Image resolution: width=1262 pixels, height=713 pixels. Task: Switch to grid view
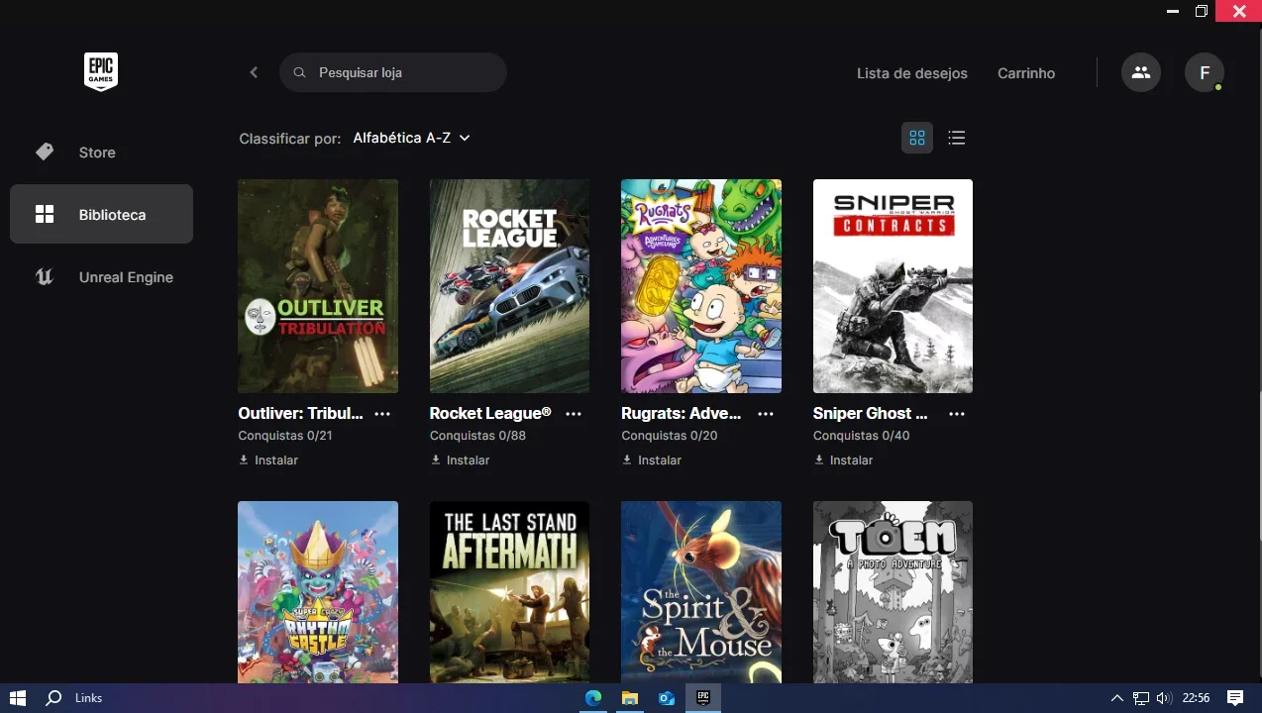pyautogui.click(x=917, y=138)
